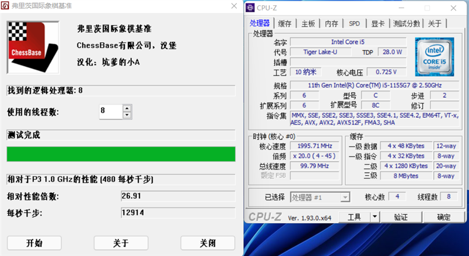This screenshot has height=256, width=469.
Task: Select the 内存 tab
Action: click(332, 23)
